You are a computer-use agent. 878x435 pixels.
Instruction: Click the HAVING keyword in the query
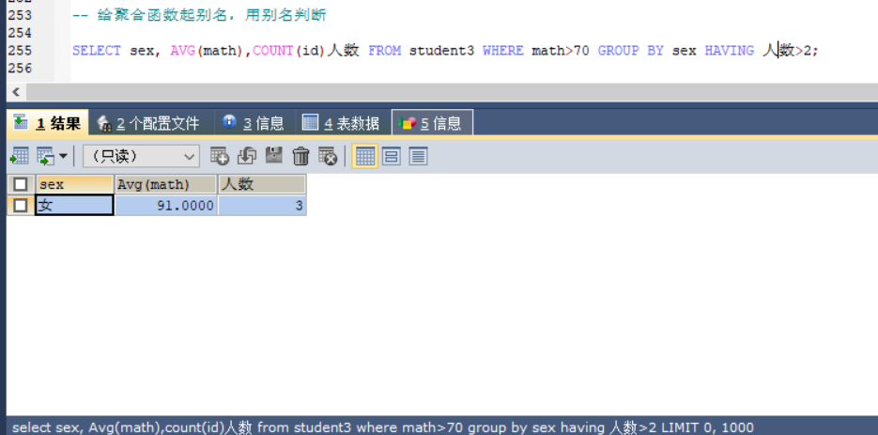tap(729, 51)
